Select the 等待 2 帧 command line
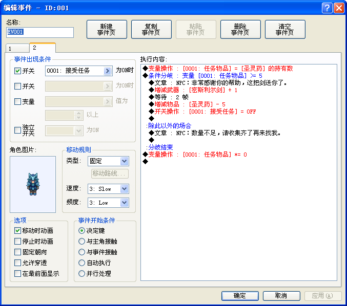Screen dimensions: 347x306 [x=169, y=97]
